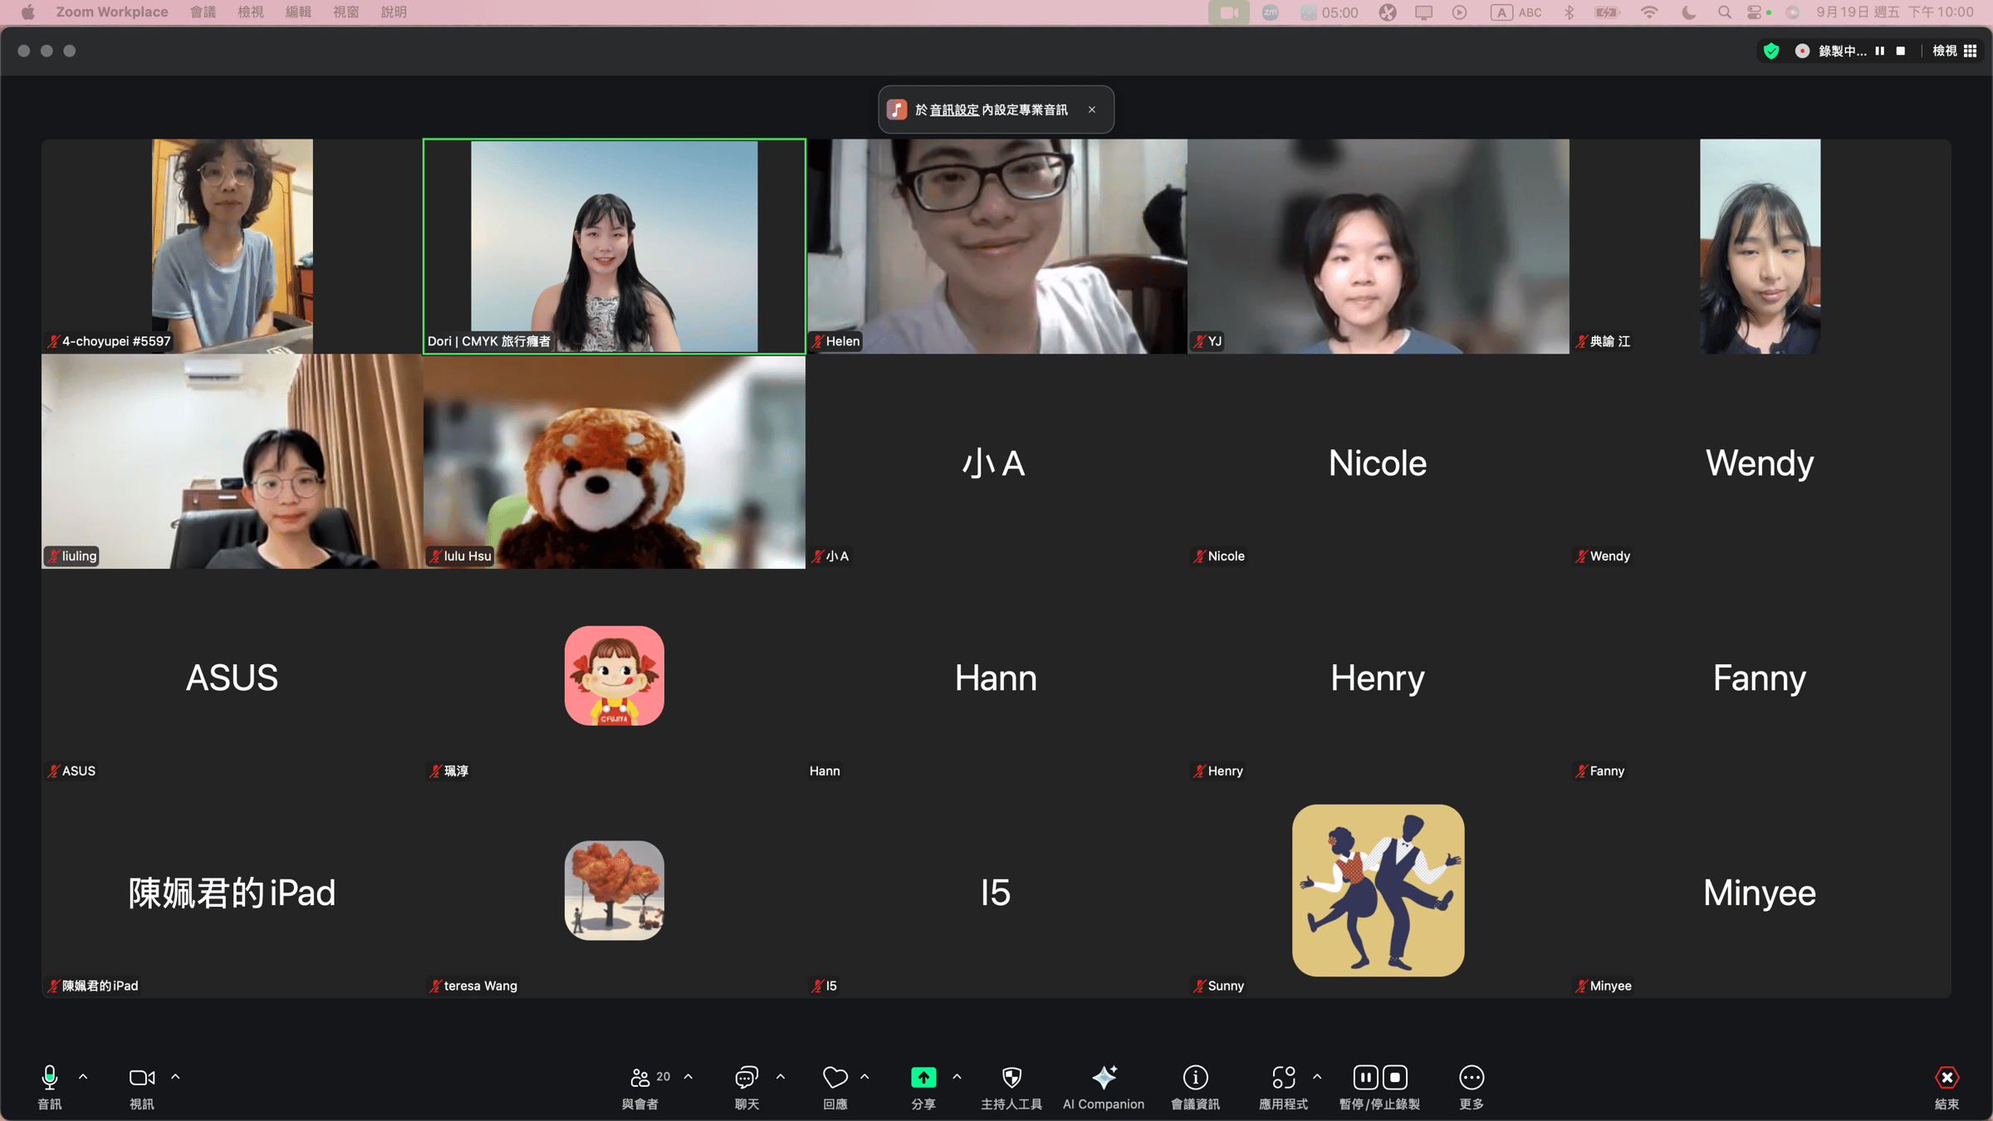Open meeting information icon
Image resolution: width=1993 pixels, height=1121 pixels.
pyautogui.click(x=1195, y=1078)
